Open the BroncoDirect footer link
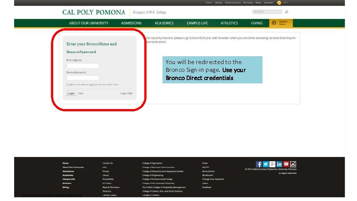Screen dimensions: 357x201 (209, 171)
